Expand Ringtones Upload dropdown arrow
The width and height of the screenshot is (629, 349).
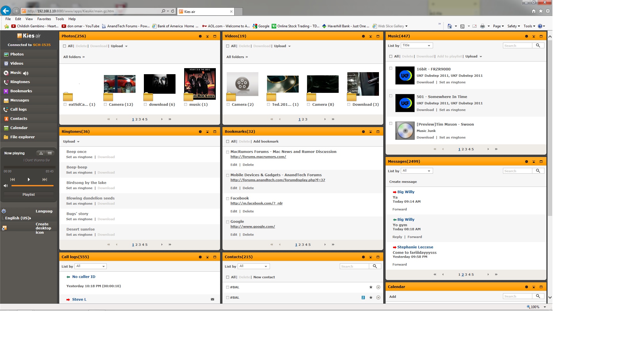pyautogui.click(x=78, y=142)
